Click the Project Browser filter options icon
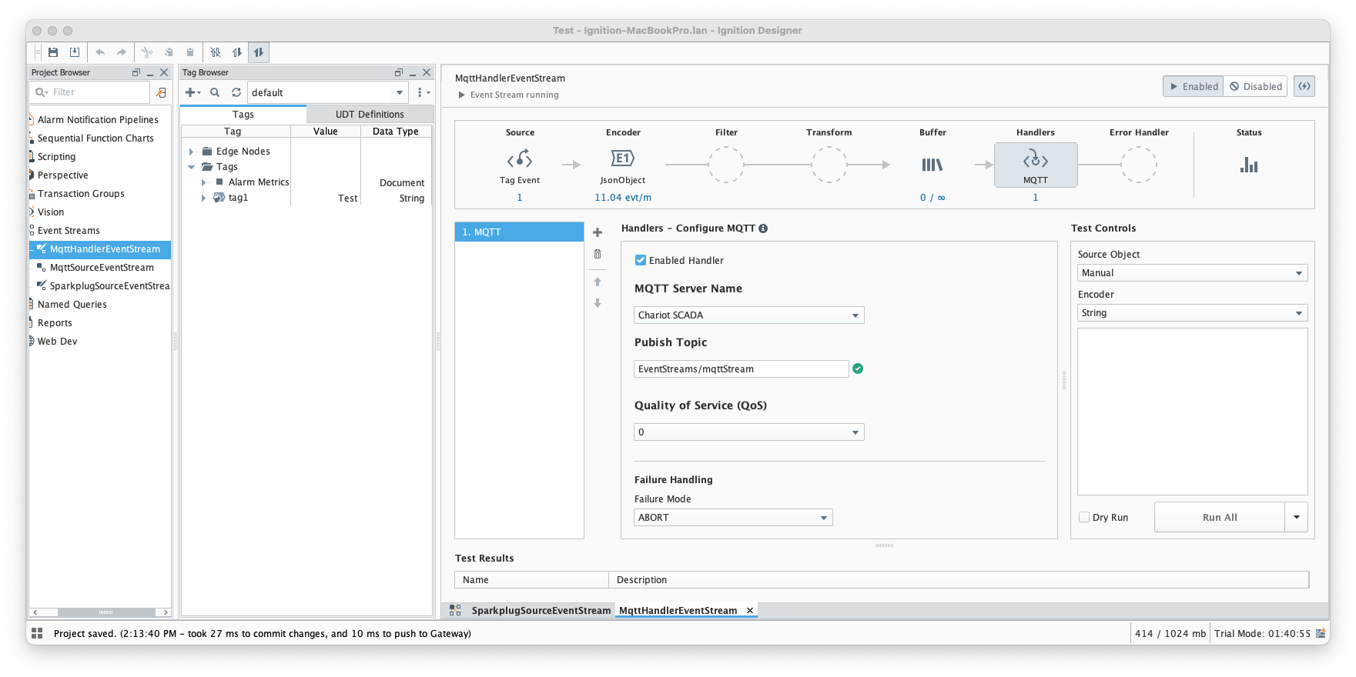 pyautogui.click(x=161, y=92)
